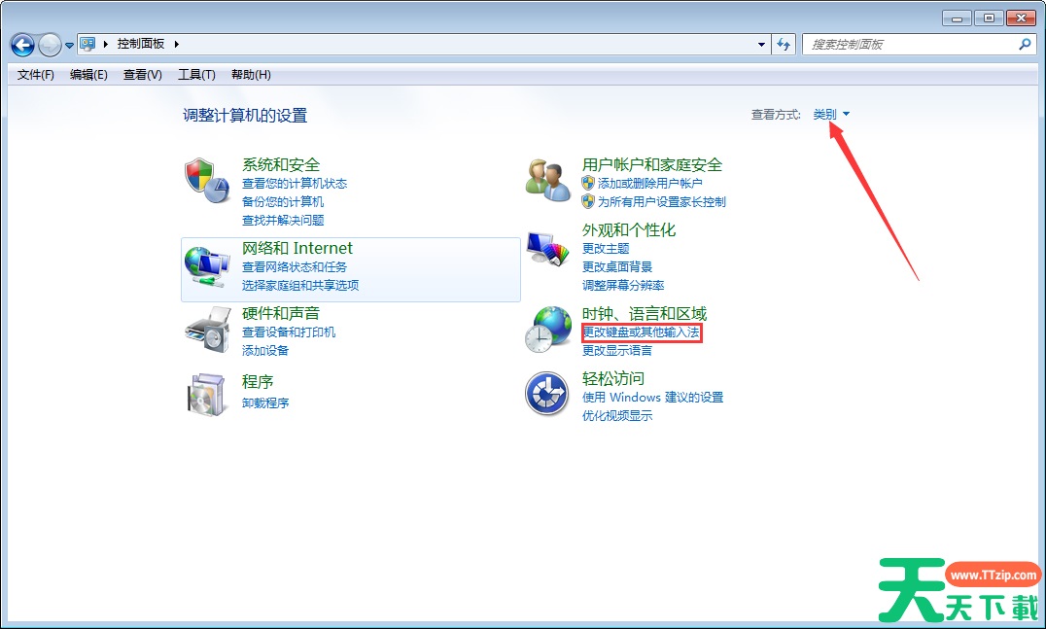Image resolution: width=1046 pixels, height=629 pixels.
Task: Open recent pages dropdown arrow next to Forward
Action: point(69,46)
